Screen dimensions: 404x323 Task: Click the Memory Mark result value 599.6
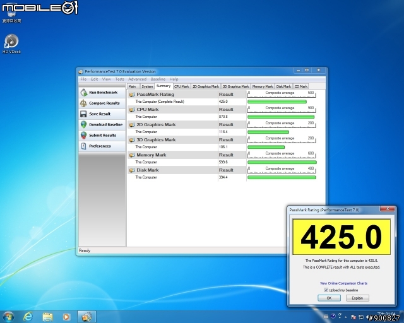point(223,162)
